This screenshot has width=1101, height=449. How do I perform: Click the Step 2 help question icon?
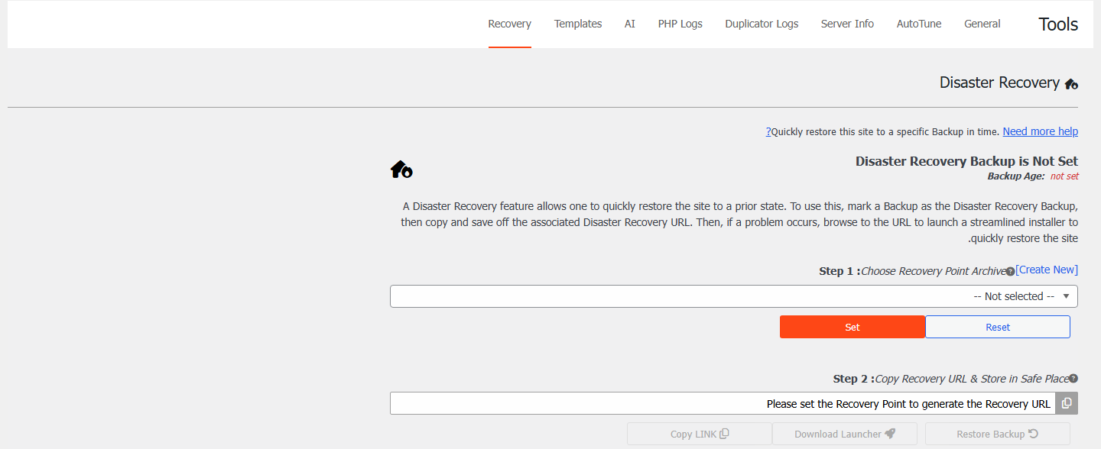point(1073,379)
